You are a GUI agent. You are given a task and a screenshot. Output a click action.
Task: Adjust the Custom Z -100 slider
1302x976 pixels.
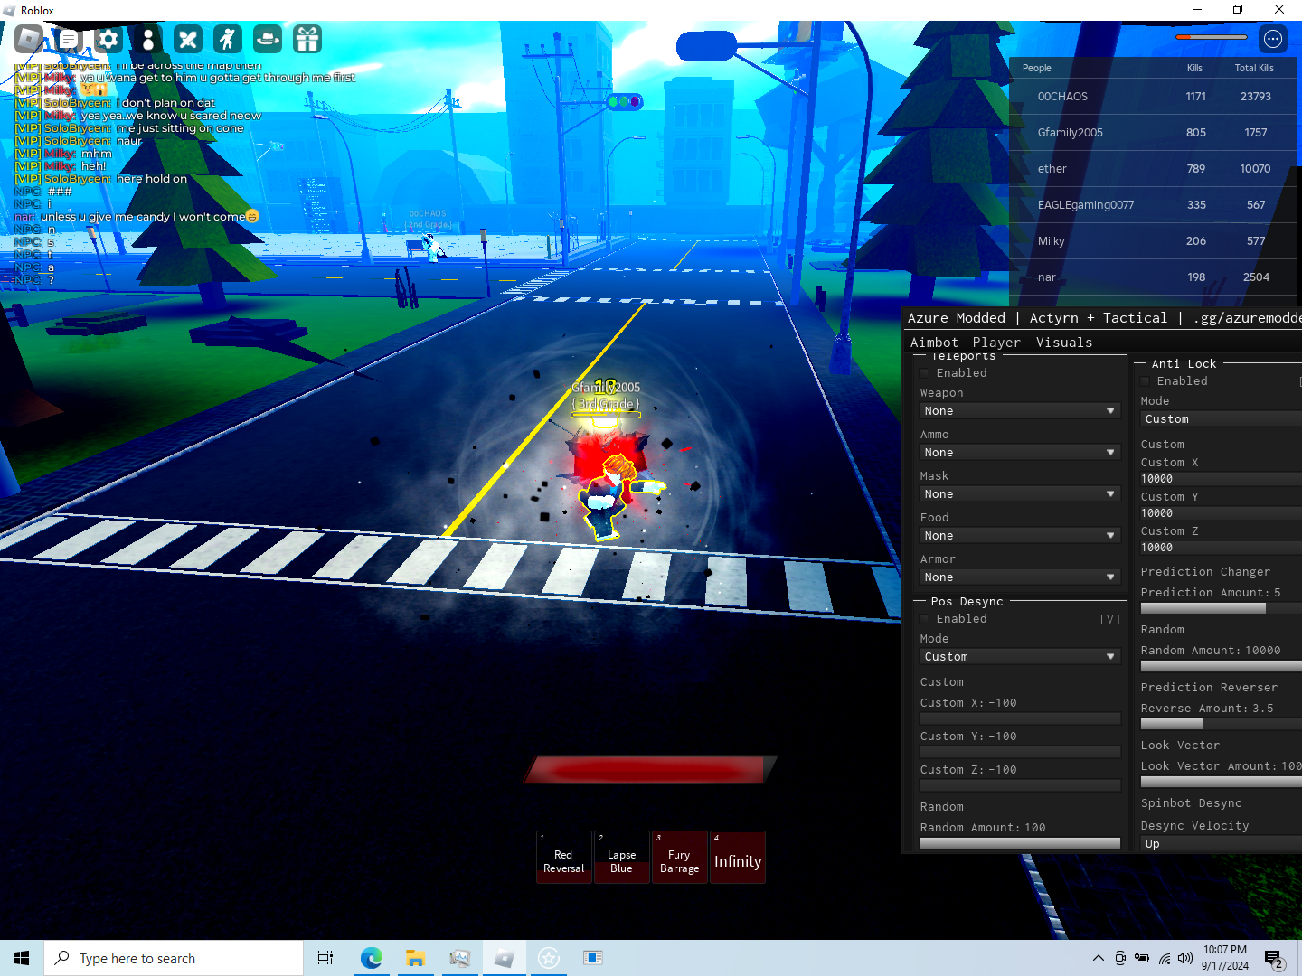point(1020,785)
